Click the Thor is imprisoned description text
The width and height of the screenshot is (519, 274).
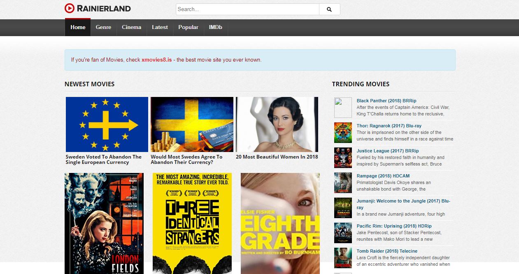[405, 136]
